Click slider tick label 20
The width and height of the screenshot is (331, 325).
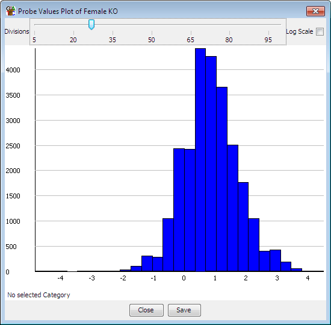73,40
